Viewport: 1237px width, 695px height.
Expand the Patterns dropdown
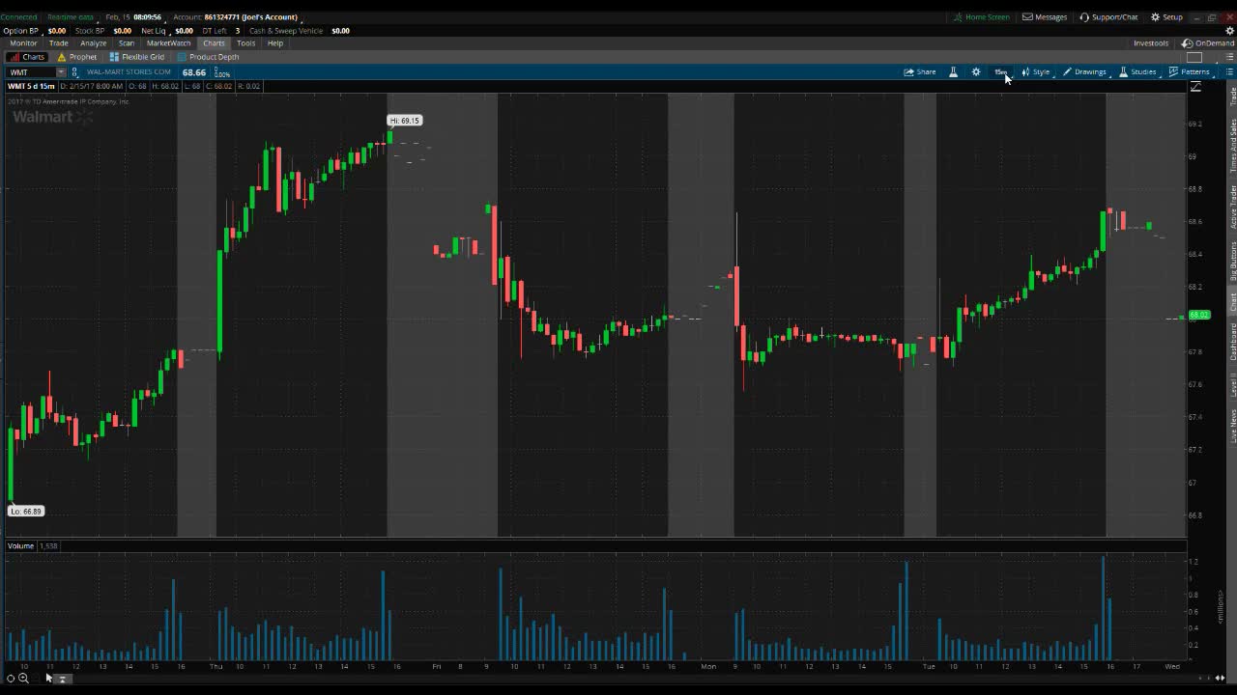[1189, 72]
